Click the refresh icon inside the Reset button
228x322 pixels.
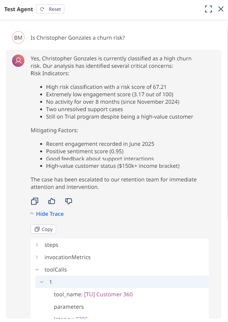(x=42, y=9)
